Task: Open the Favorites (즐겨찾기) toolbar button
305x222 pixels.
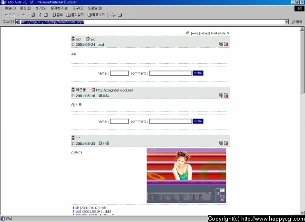Action: [75, 15]
